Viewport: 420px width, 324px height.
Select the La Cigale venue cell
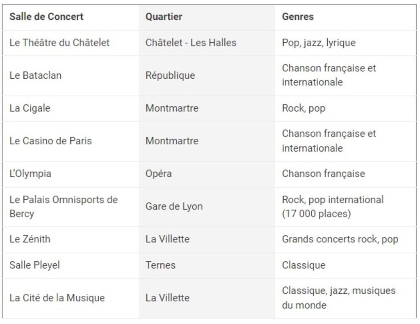coord(71,108)
